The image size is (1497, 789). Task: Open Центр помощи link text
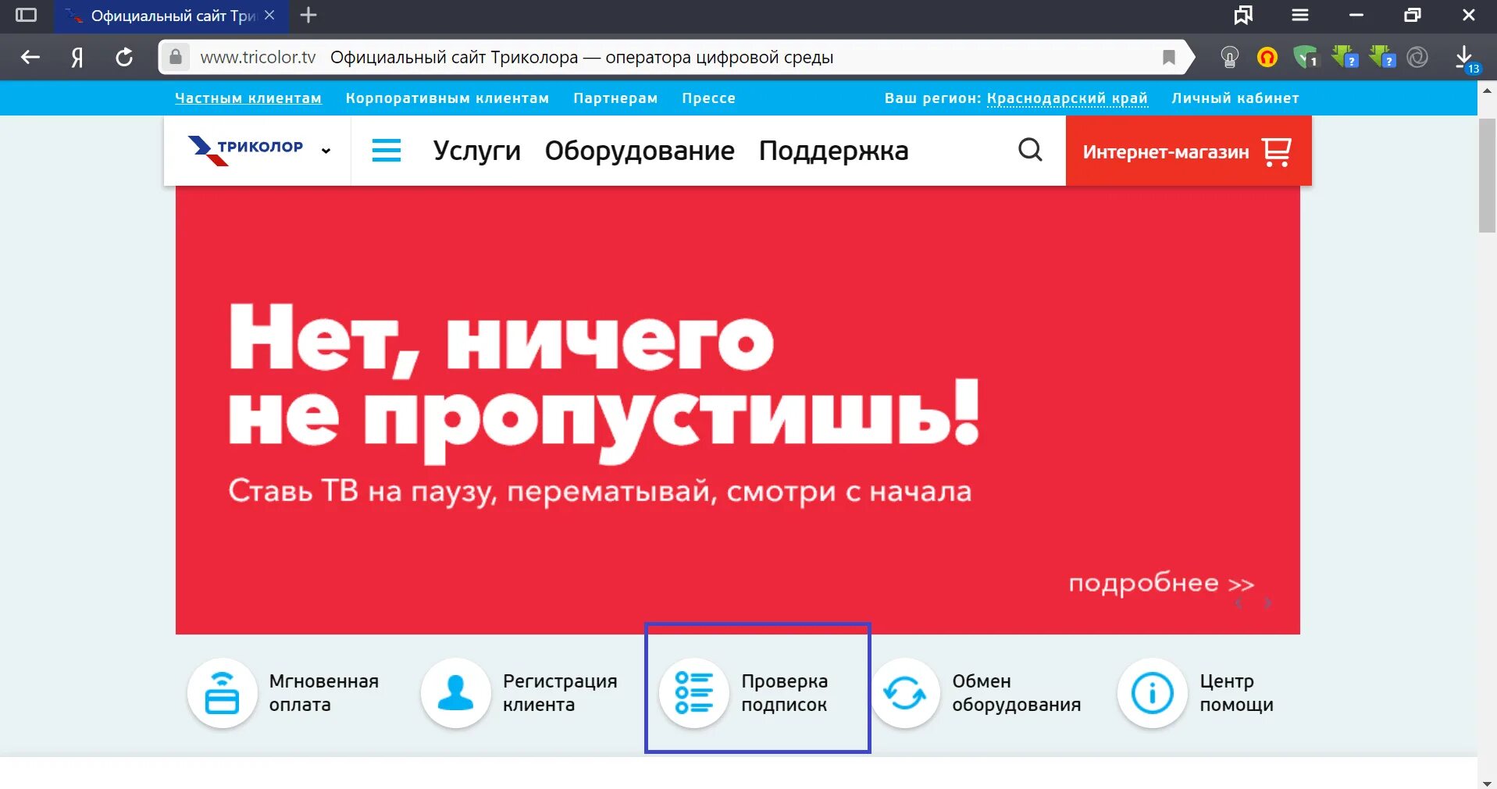pyautogui.click(x=1237, y=693)
